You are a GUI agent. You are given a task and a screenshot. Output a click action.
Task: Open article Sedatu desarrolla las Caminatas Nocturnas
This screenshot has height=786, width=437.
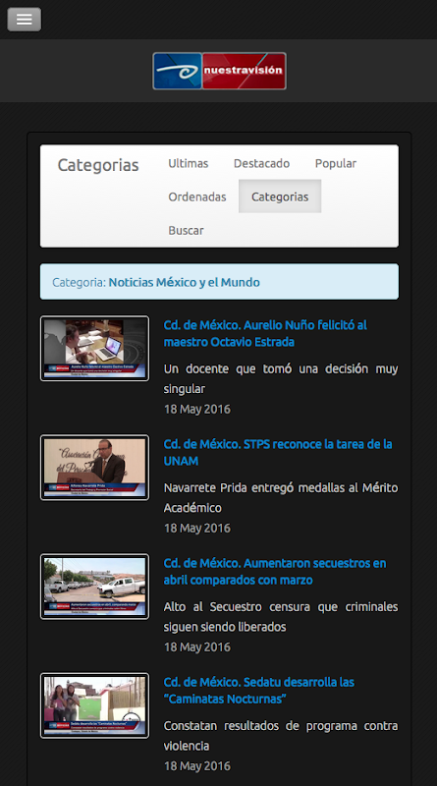258,691
